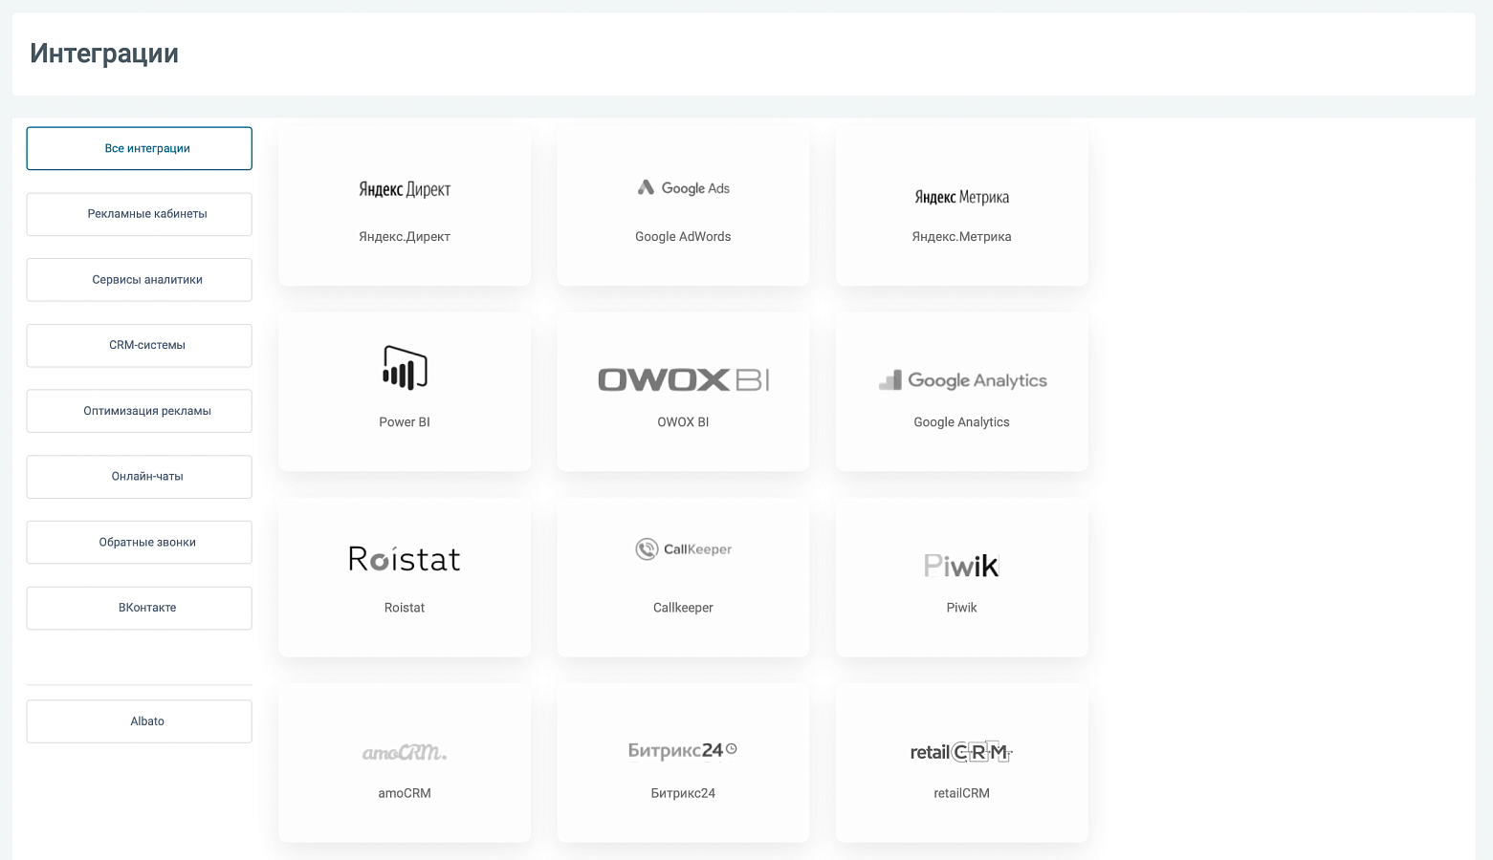Viewport: 1493px width, 860px height.
Task: Click the Битрикс24 text label
Action: point(683,793)
